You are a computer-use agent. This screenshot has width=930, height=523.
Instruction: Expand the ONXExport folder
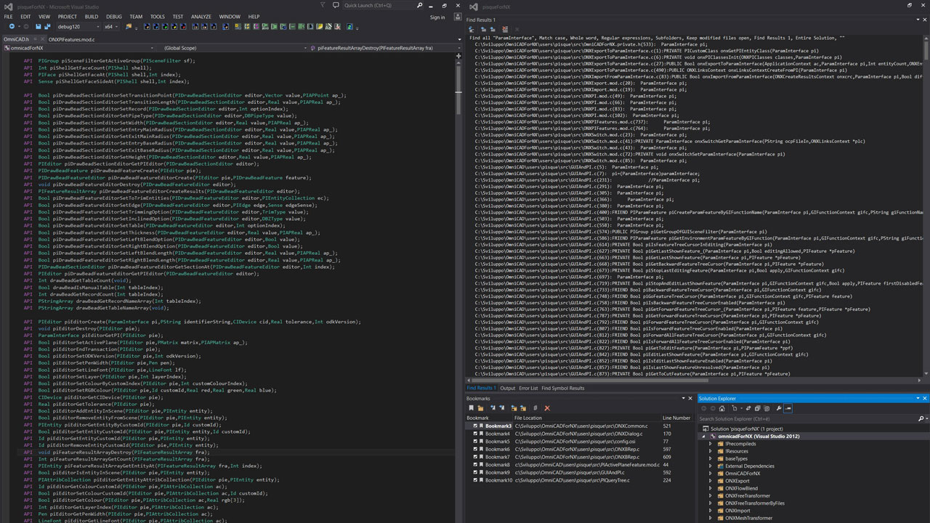(x=711, y=481)
